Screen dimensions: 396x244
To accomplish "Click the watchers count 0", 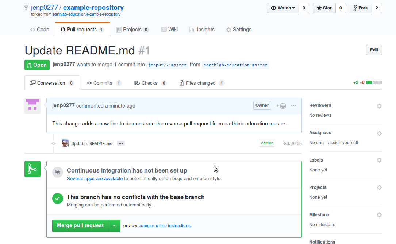I will pyautogui.click(x=304, y=8).
